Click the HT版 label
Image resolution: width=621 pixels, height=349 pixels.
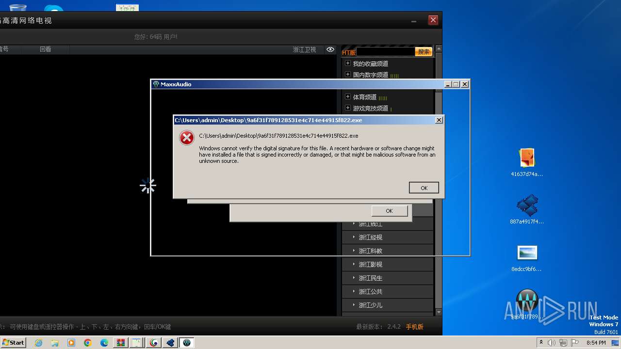pos(349,52)
